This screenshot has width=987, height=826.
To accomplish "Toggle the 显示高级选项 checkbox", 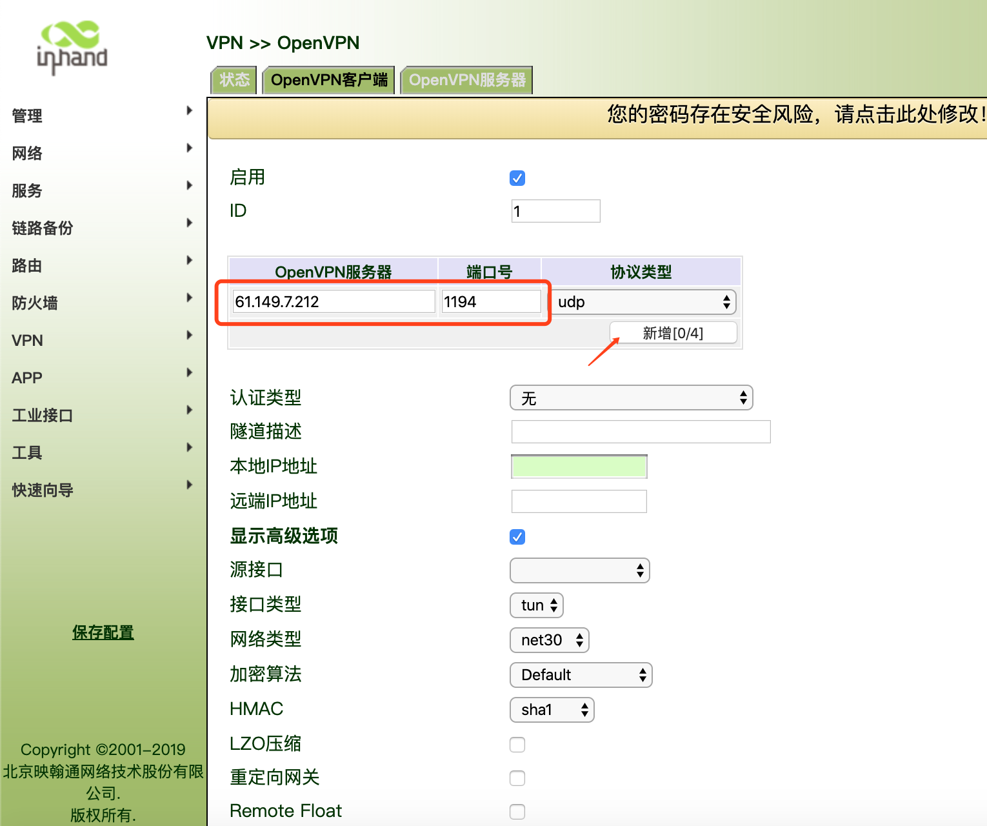I will pos(517,537).
